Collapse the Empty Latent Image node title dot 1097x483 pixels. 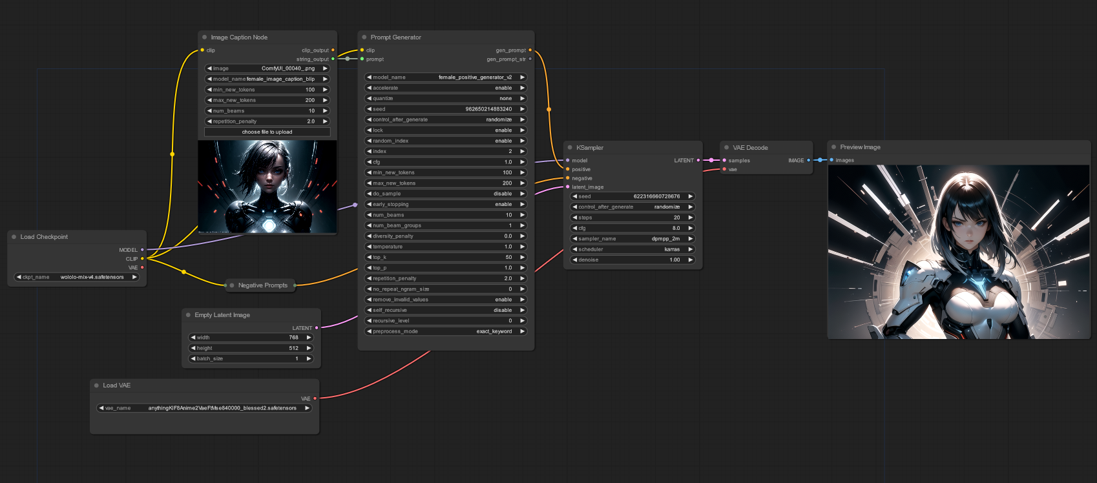[x=189, y=315]
